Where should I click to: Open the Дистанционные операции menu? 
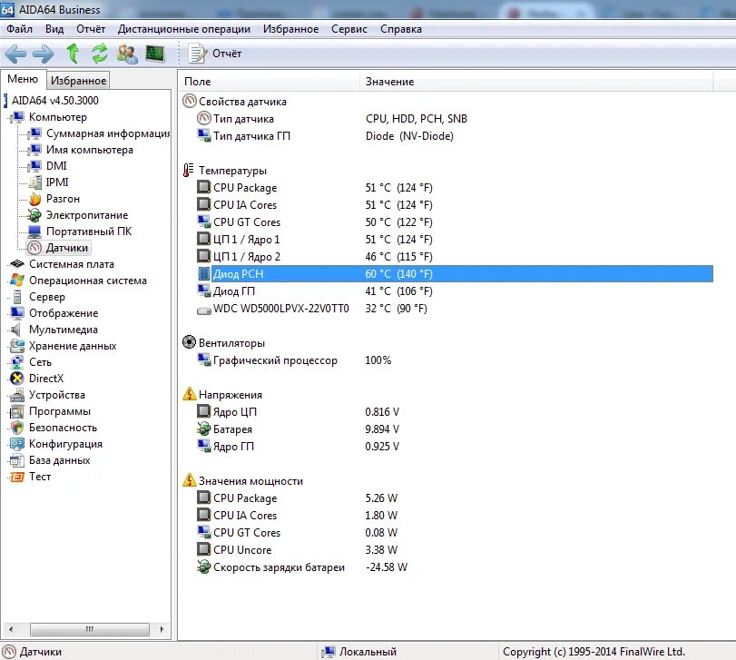(184, 29)
